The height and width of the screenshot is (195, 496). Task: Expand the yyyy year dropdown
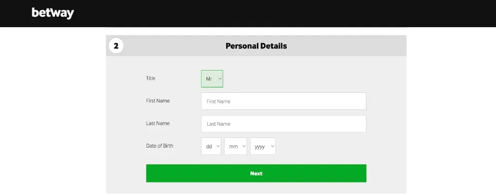pos(262,147)
